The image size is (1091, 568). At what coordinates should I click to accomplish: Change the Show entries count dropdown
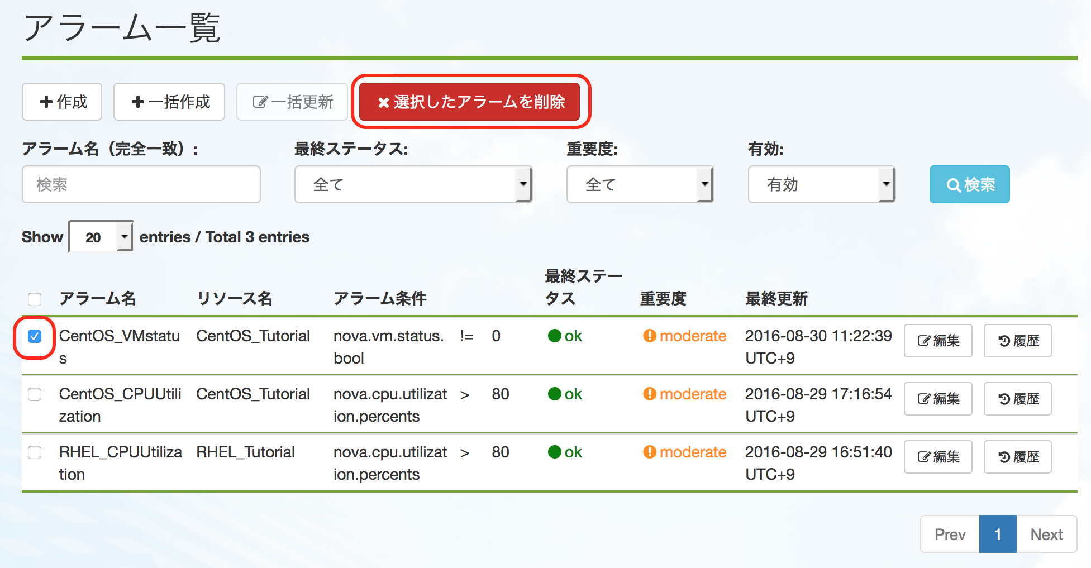click(101, 237)
